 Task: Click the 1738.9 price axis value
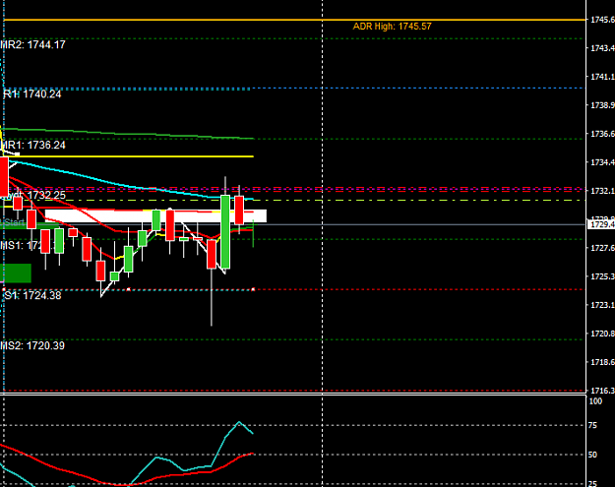click(602, 105)
